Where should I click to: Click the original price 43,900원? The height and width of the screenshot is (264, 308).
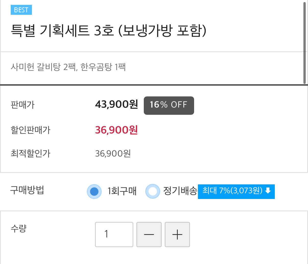[x=116, y=104]
